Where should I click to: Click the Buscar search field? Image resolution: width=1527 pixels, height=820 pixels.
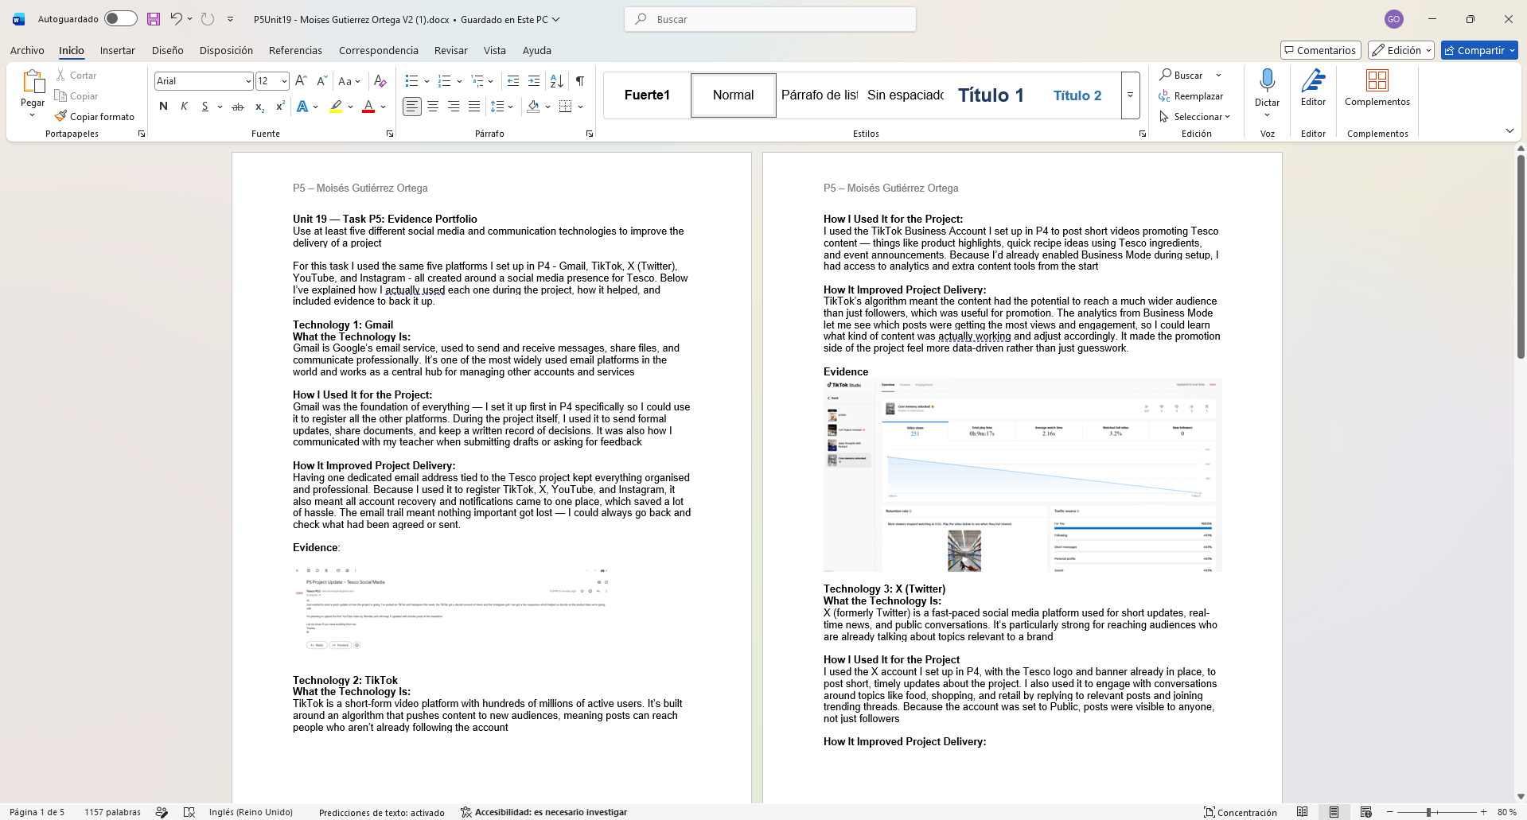tap(770, 19)
